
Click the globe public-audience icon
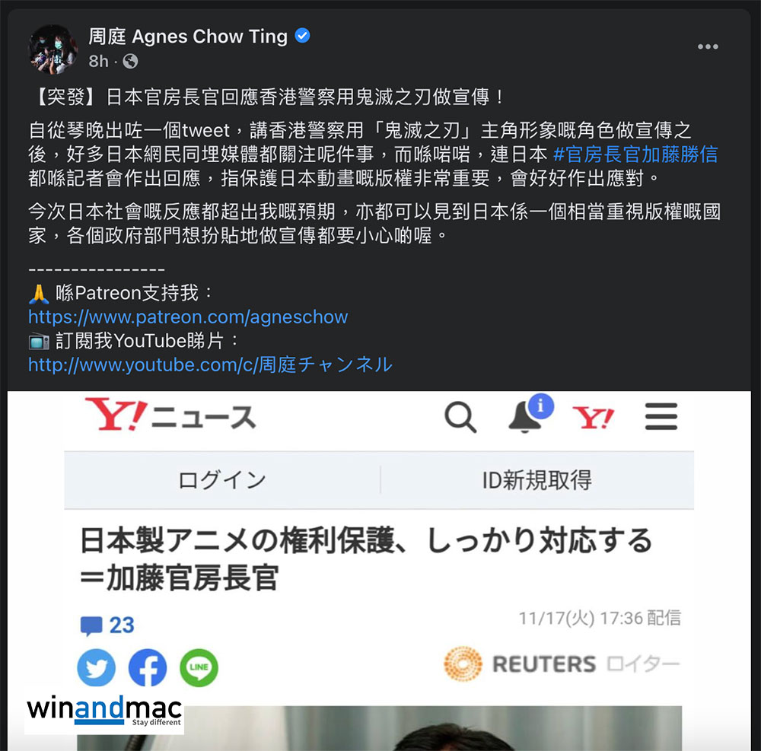coord(130,62)
